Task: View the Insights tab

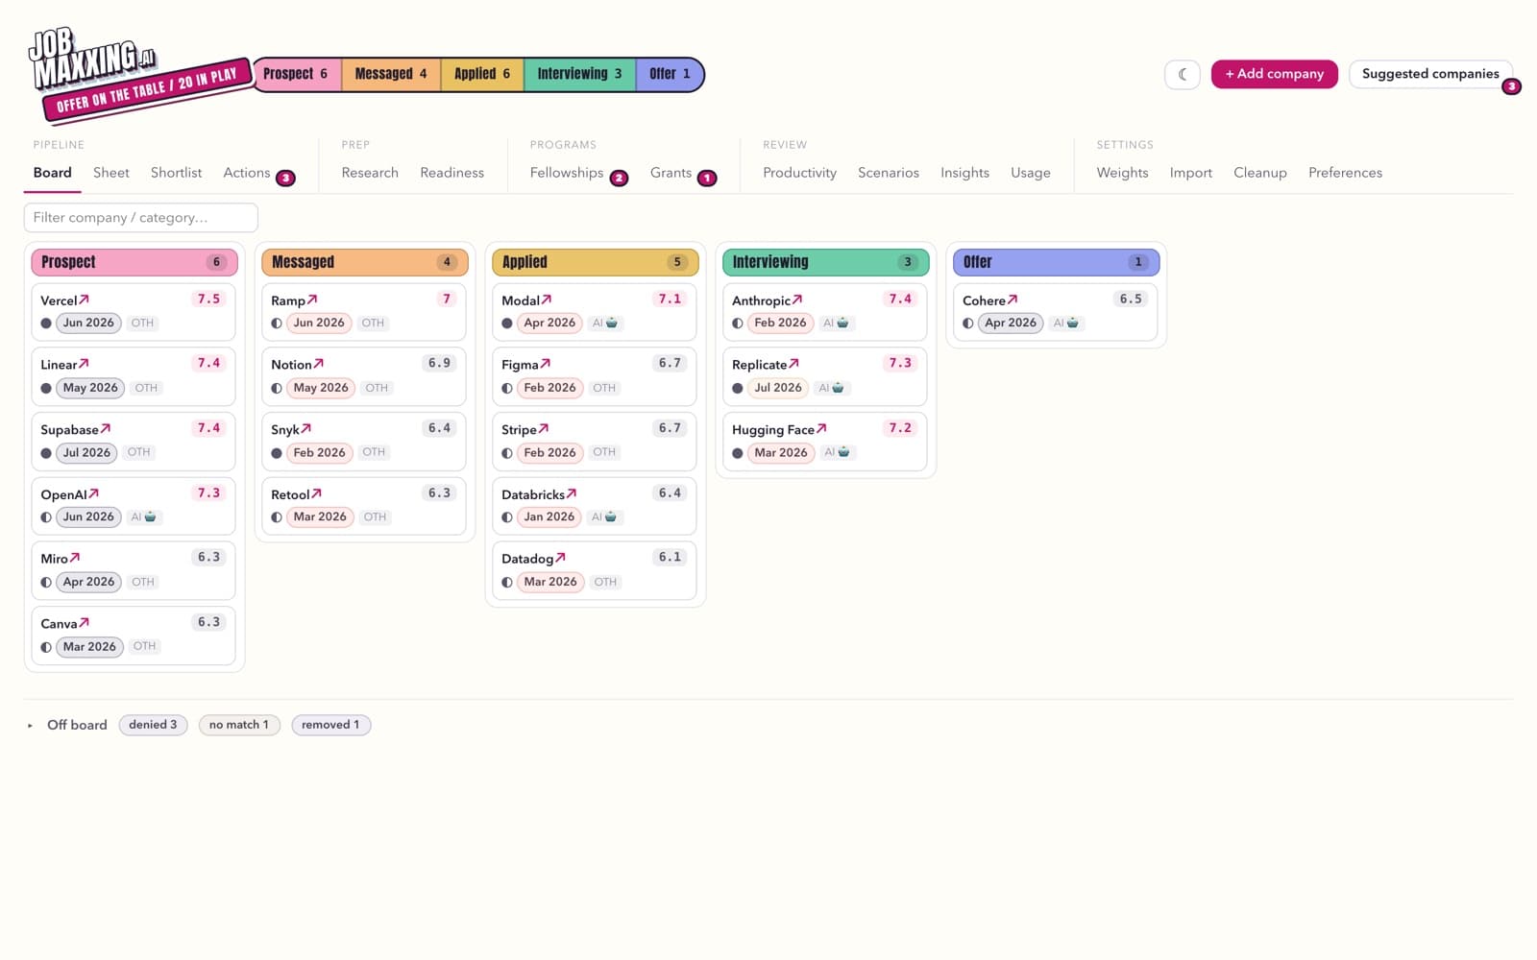Action: pyautogui.click(x=964, y=173)
